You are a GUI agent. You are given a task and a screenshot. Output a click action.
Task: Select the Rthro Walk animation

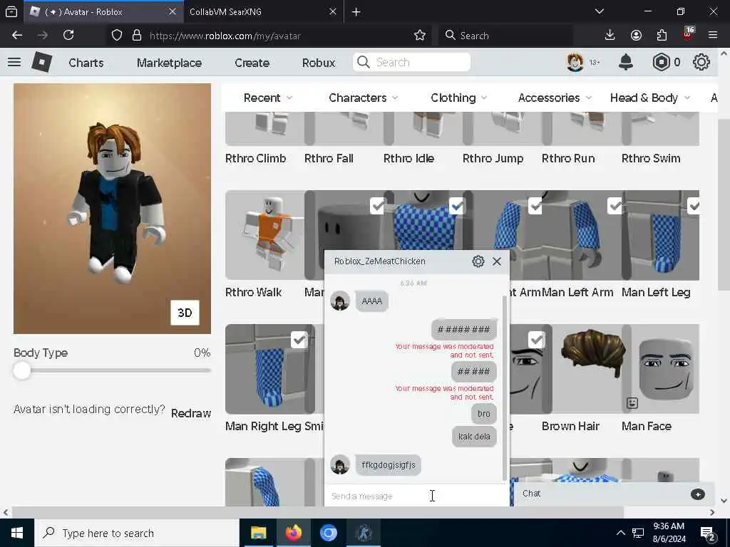pos(264,235)
